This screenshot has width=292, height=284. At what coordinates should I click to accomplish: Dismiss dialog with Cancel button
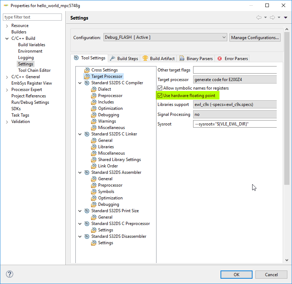tap(271, 274)
